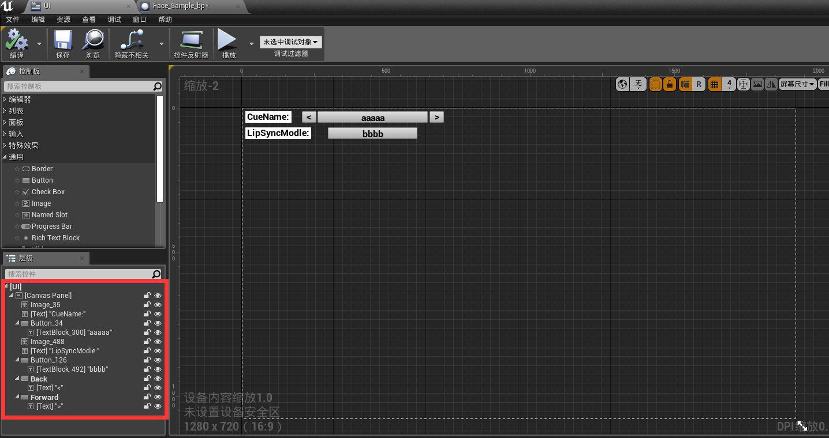The image size is (829, 438).
Task: Open the 屏幕尺寸 screen size dropdown
Action: pyautogui.click(x=798, y=84)
